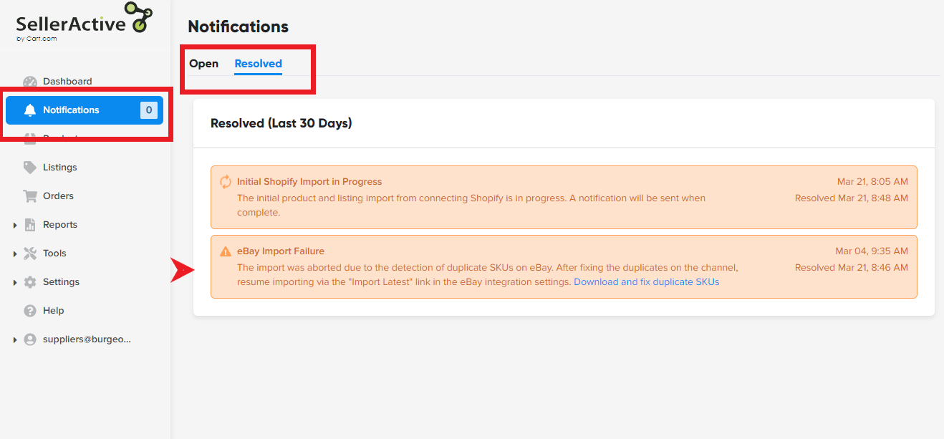Image resolution: width=944 pixels, height=439 pixels.
Task: Expand the Tools submenu arrow
Action: point(15,254)
